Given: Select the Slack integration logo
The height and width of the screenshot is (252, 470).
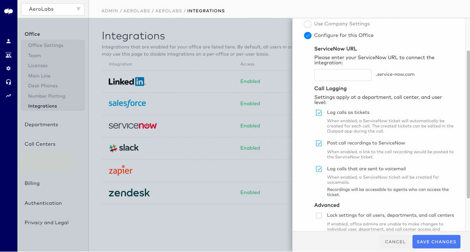Looking at the screenshot, I should tap(124, 148).
